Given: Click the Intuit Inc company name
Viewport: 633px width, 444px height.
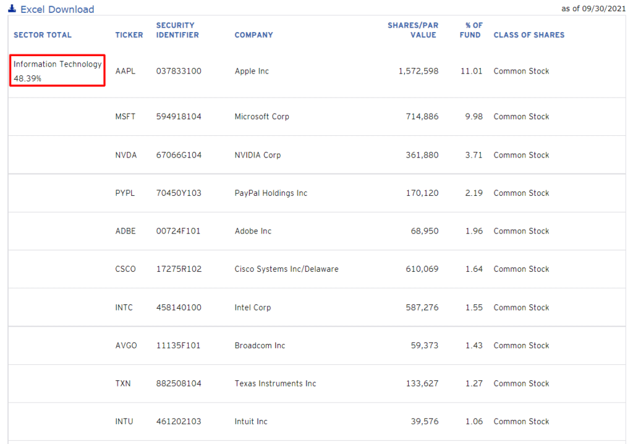Looking at the screenshot, I should click(251, 421).
